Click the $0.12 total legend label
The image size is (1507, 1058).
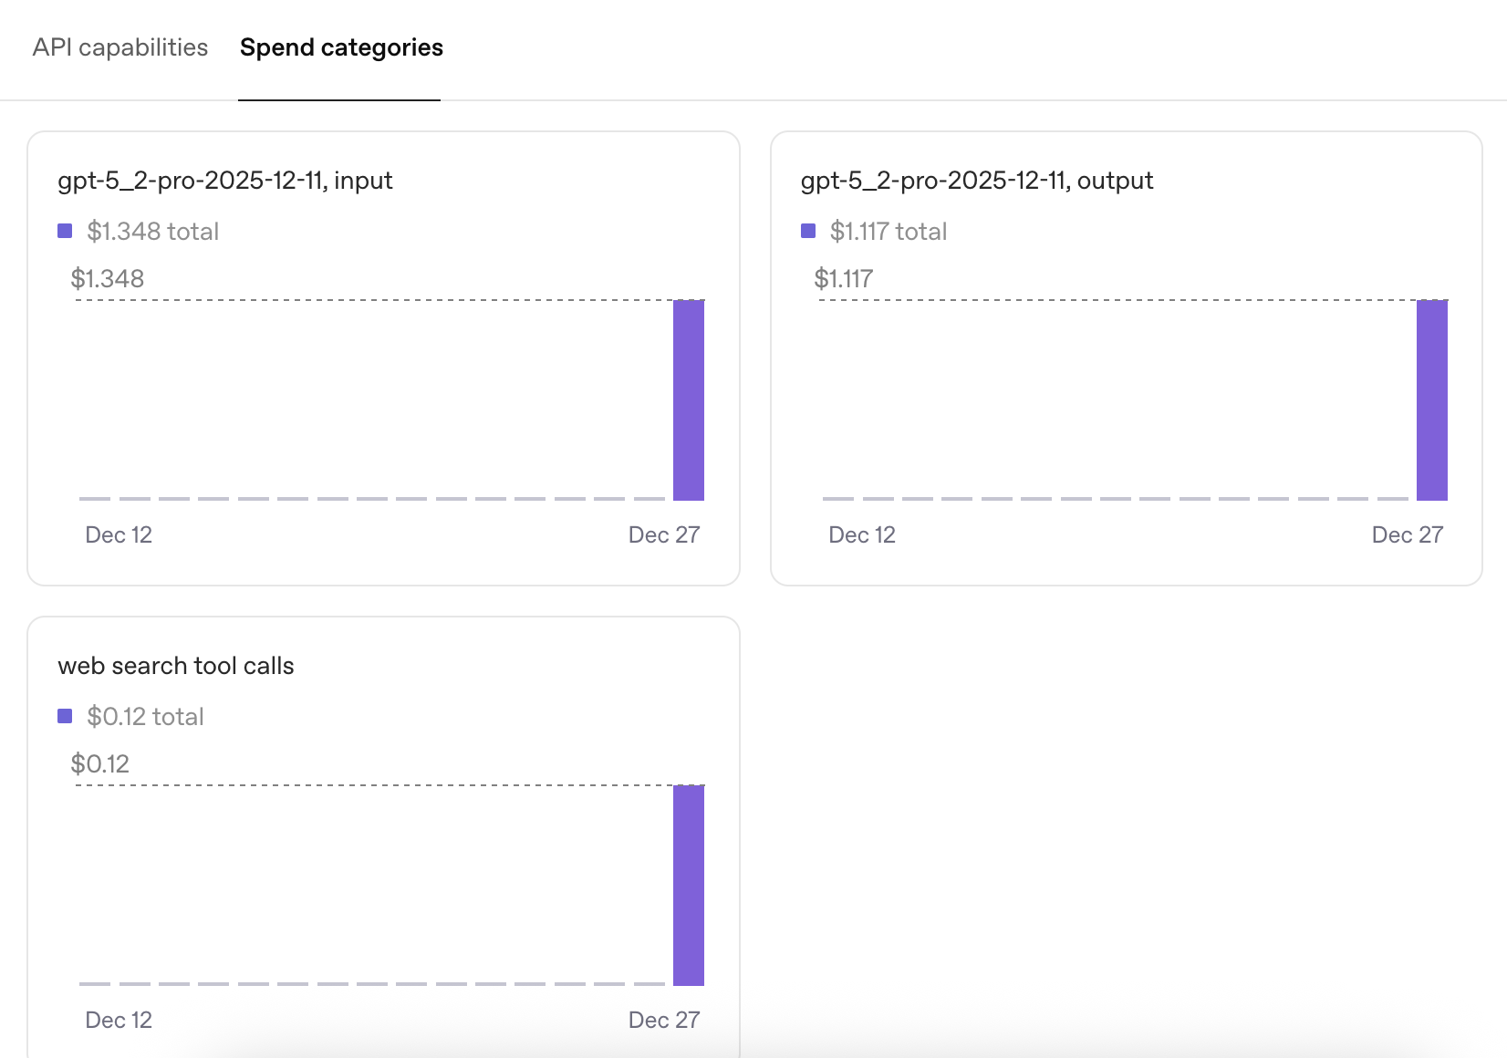point(146,717)
